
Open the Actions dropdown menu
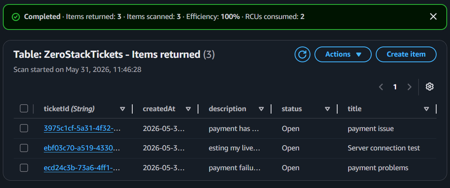(x=343, y=54)
